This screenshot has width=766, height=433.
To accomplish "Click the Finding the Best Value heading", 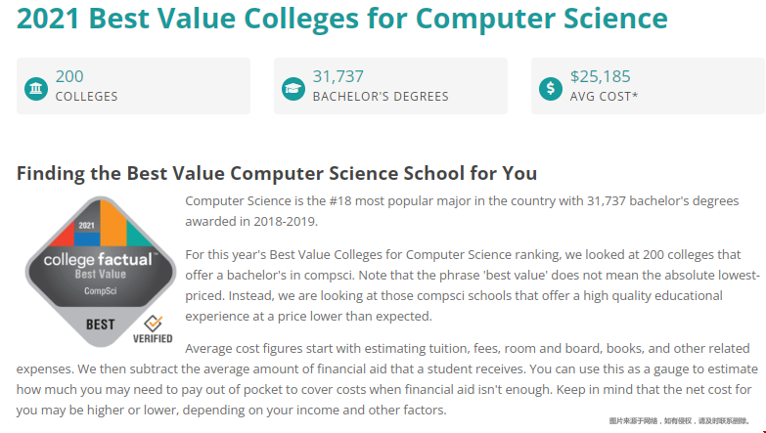I will (x=277, y=173).
